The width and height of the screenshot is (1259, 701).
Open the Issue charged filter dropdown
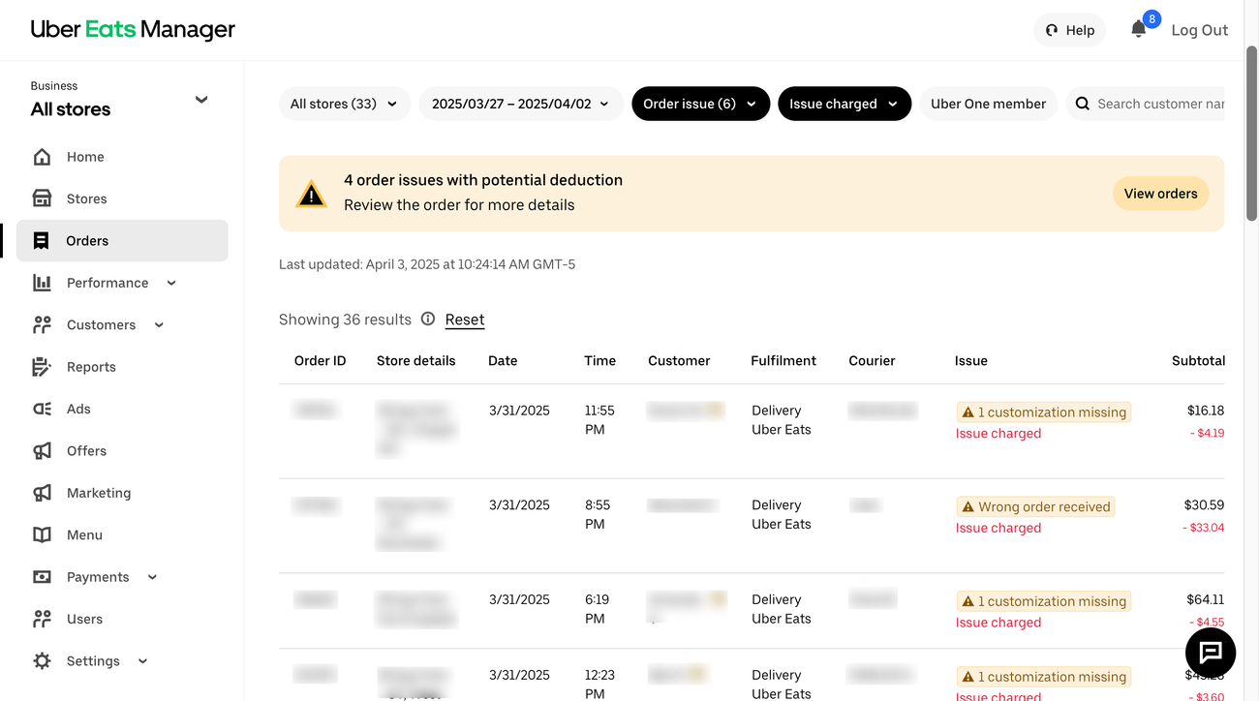click(x=844, y=104)
